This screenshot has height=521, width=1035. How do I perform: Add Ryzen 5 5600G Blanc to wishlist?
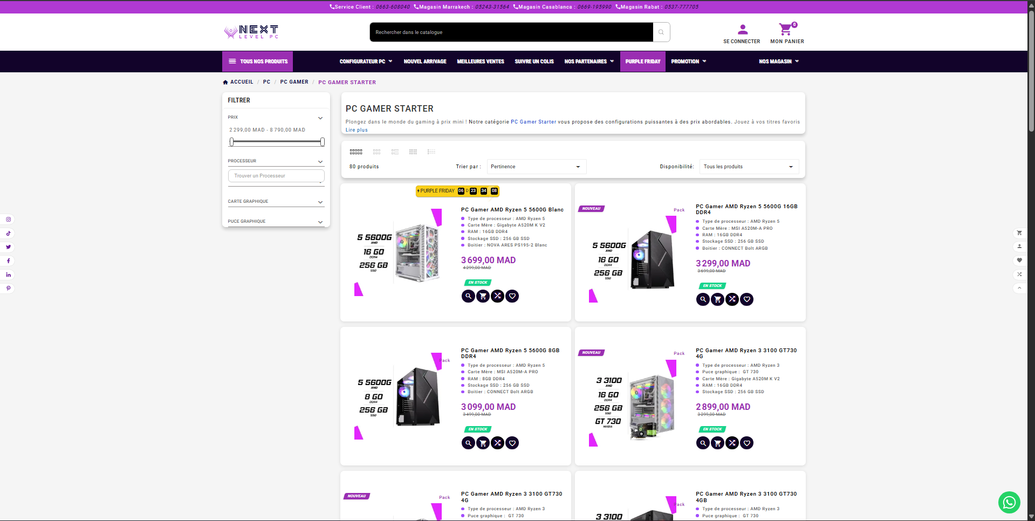click(x=512, y=296)
